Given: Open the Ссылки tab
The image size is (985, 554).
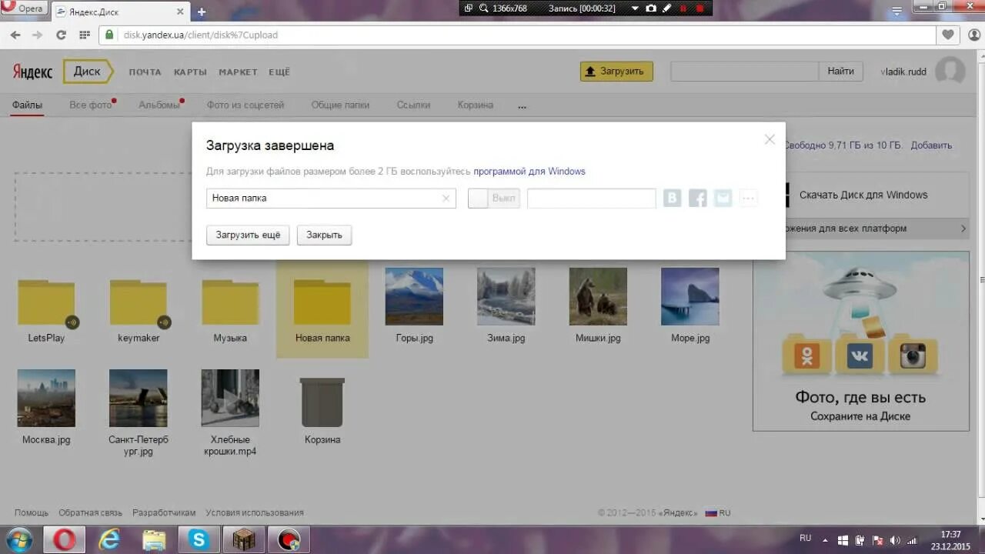Looking at the screenshot, I should click(413, 105).
